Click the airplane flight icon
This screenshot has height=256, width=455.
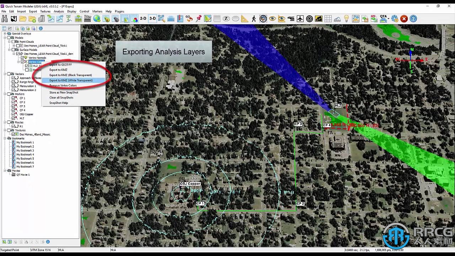(300, 18)
